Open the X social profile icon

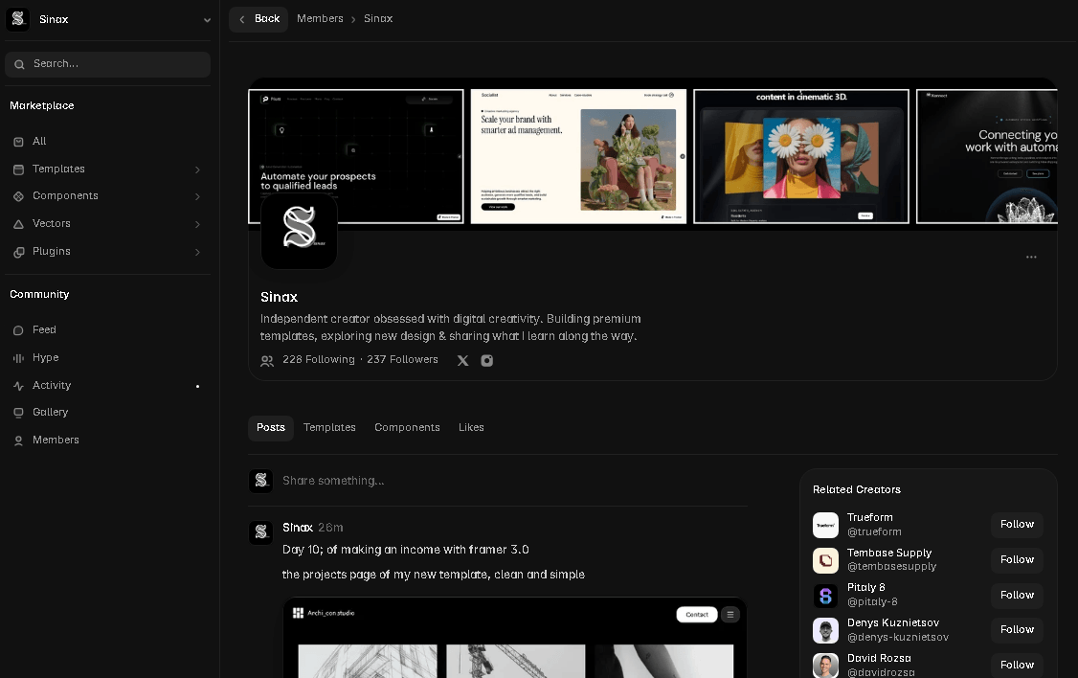tap(462, 360)
